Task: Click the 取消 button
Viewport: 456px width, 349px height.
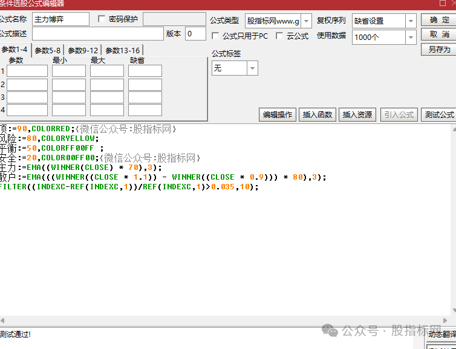Action: [440, 34]
